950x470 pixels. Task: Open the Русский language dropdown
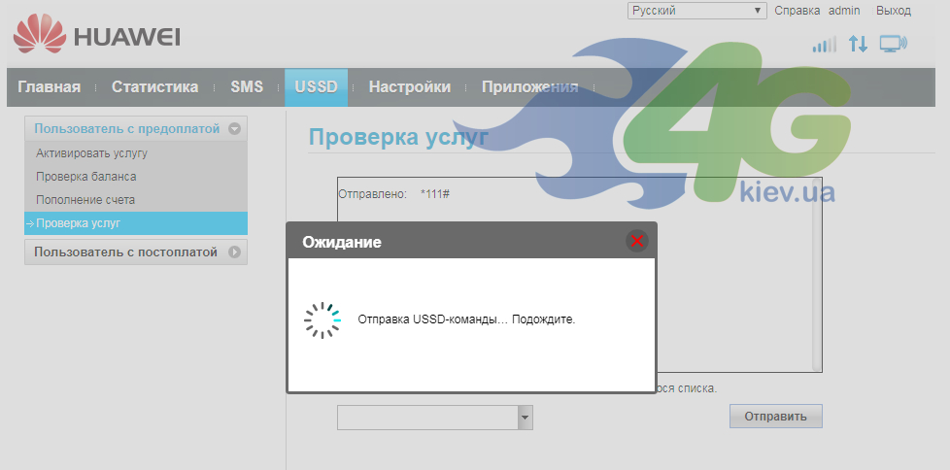click(696, 11)
